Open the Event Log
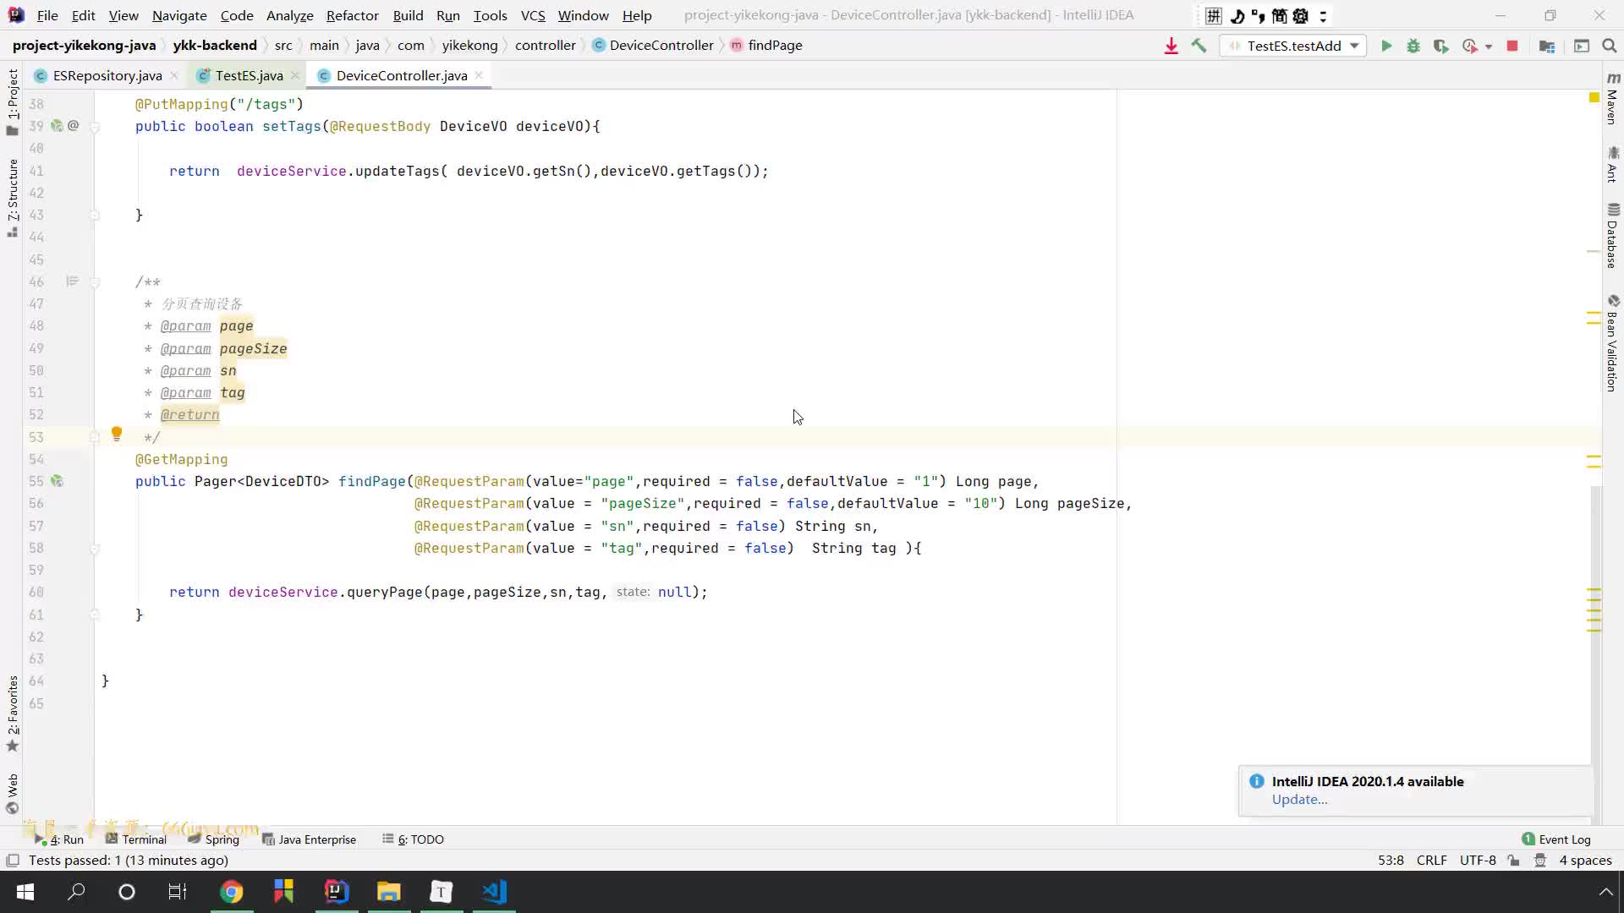 pyautogui.click(x=1556, y=839)
